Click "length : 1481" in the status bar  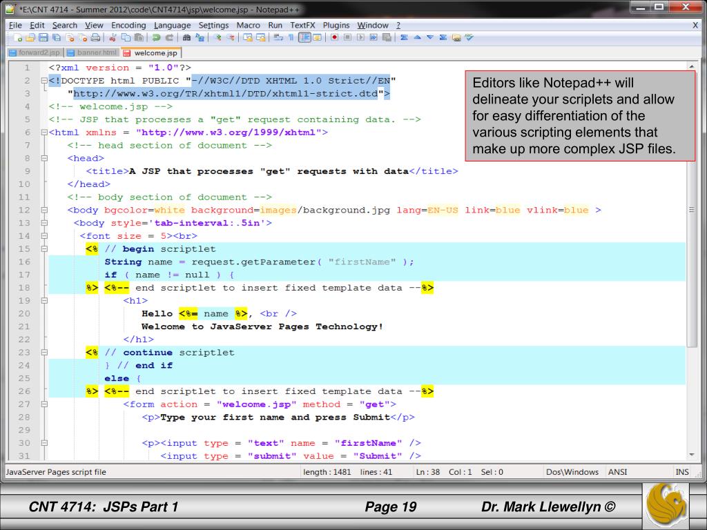click(327, 472)
